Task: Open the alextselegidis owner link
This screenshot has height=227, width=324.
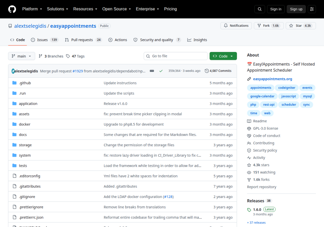Action: [30, 26]
